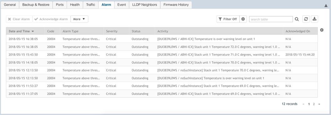Switch to the Health tab
Viewport: 331px width, 115px height.
click(x=75, y=5)
